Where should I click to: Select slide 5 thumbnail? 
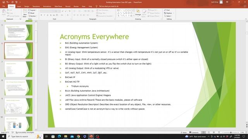click(19, 32)
